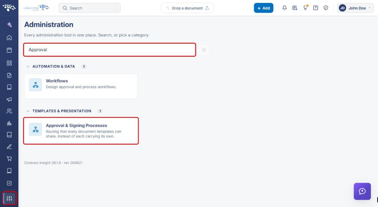Open the notes list icon in header
Image resolution: width=378 pixels, height=207 pixels.
tap(295, 8)
